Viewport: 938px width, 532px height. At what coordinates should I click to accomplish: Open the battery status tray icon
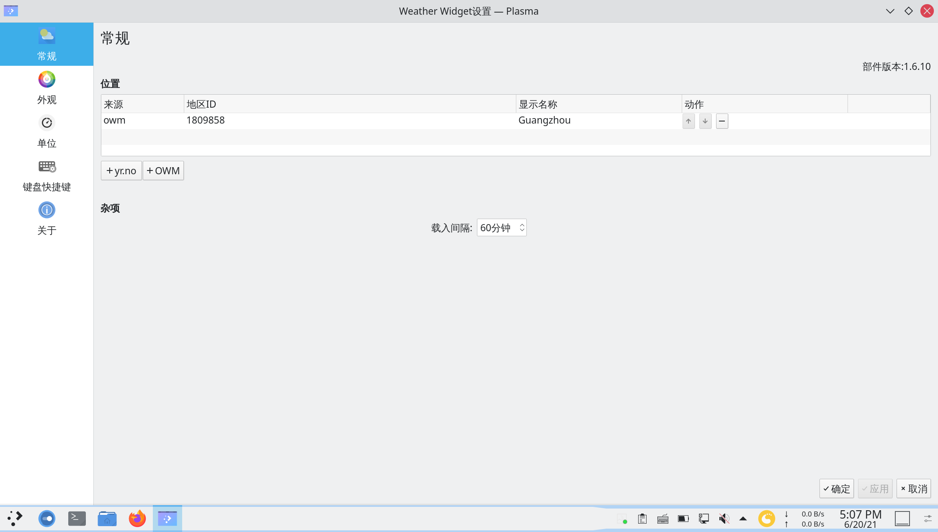click(683, 518)
